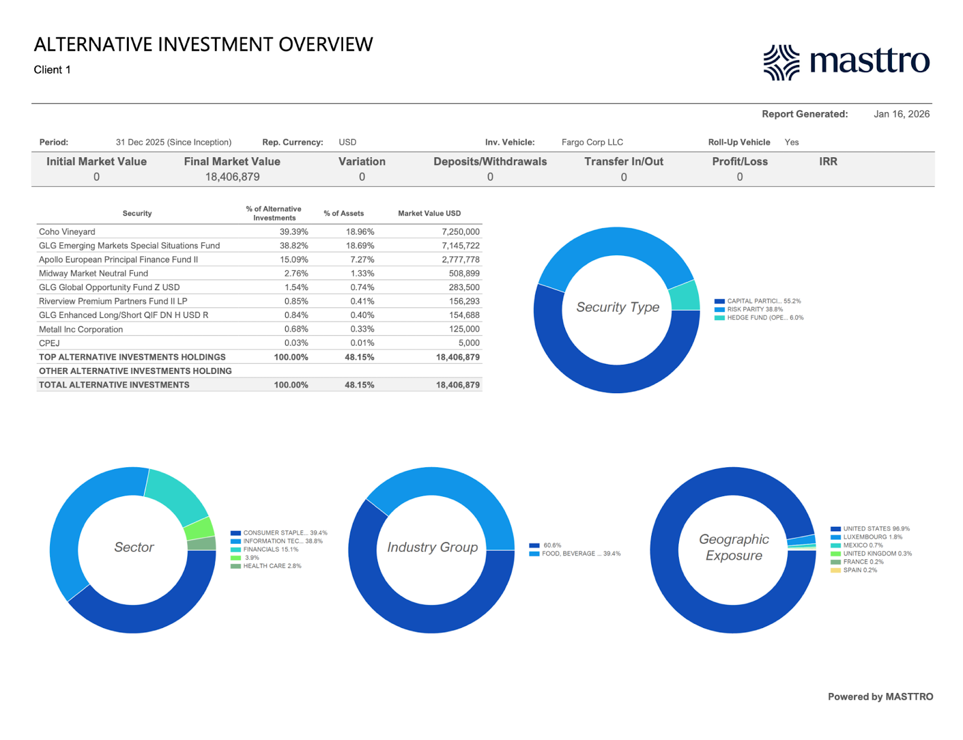Click the Variation heading

coord(362,161)
